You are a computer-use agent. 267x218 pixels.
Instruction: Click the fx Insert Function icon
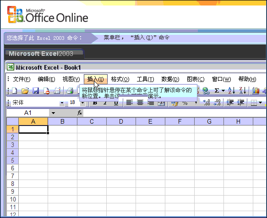(80, 113)
